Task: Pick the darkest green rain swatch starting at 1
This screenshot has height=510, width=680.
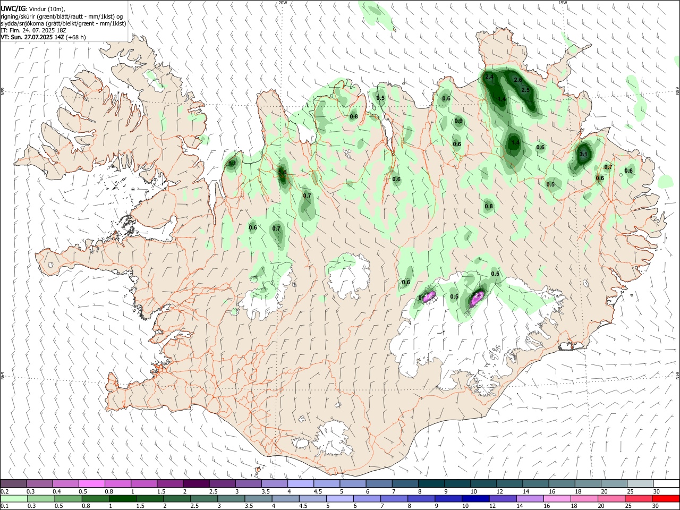Action: [x=122, y=498]
